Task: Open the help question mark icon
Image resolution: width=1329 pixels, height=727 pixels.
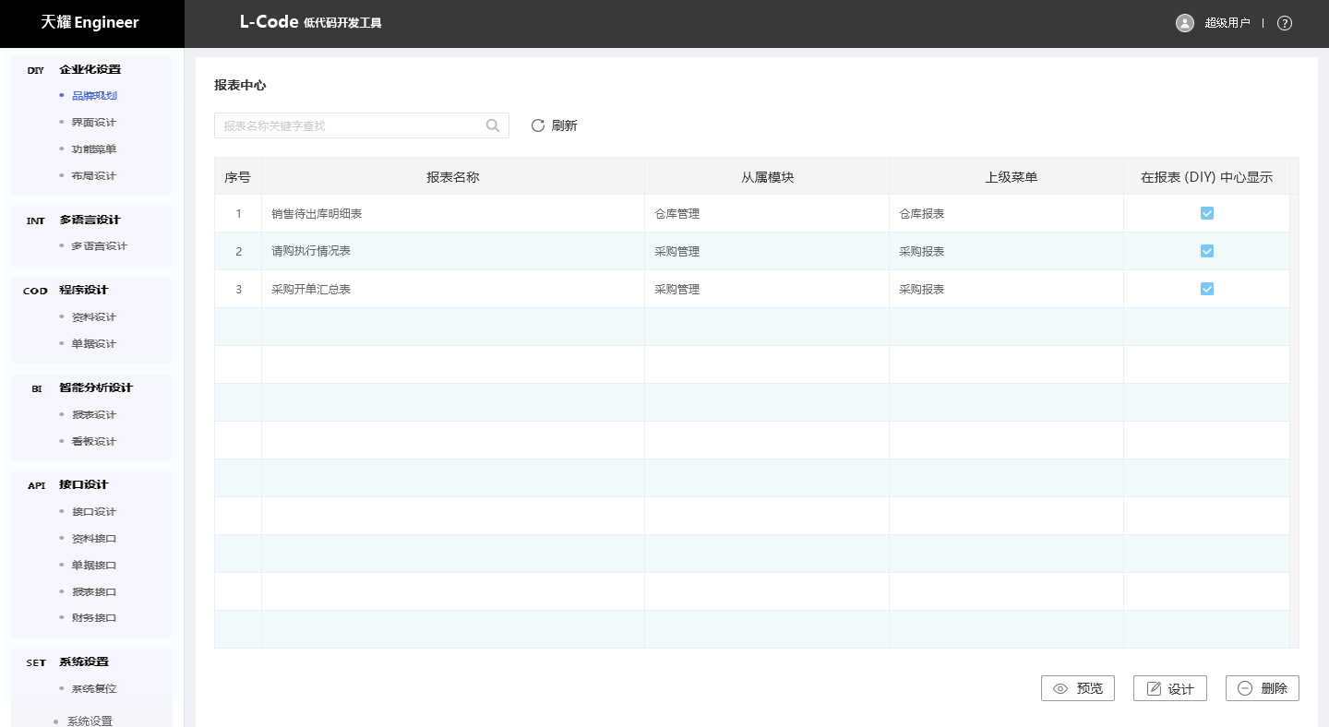Action: tap(1285, 23)
